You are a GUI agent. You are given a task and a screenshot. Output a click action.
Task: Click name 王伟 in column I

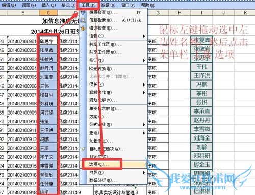point(201,67)
